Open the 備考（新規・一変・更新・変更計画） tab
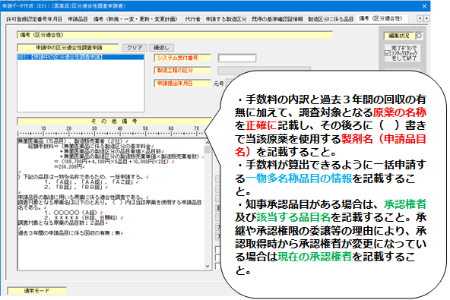The height and width of the screenshot is (300, 450). tap(135, 19)
